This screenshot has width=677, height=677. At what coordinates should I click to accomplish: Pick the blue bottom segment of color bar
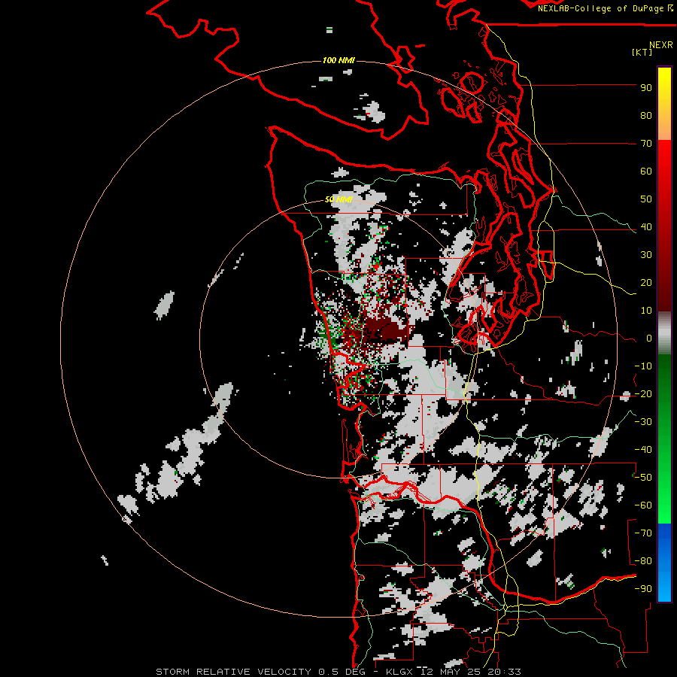tap(664, 563)
